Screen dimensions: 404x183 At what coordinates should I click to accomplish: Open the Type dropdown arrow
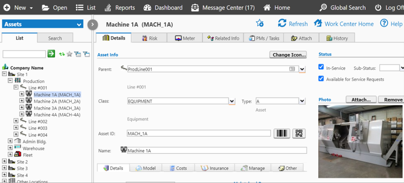302,101
